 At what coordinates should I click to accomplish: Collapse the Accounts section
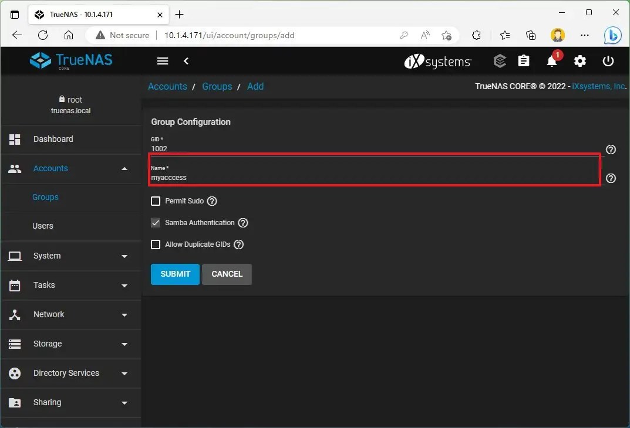pos(50,168)
